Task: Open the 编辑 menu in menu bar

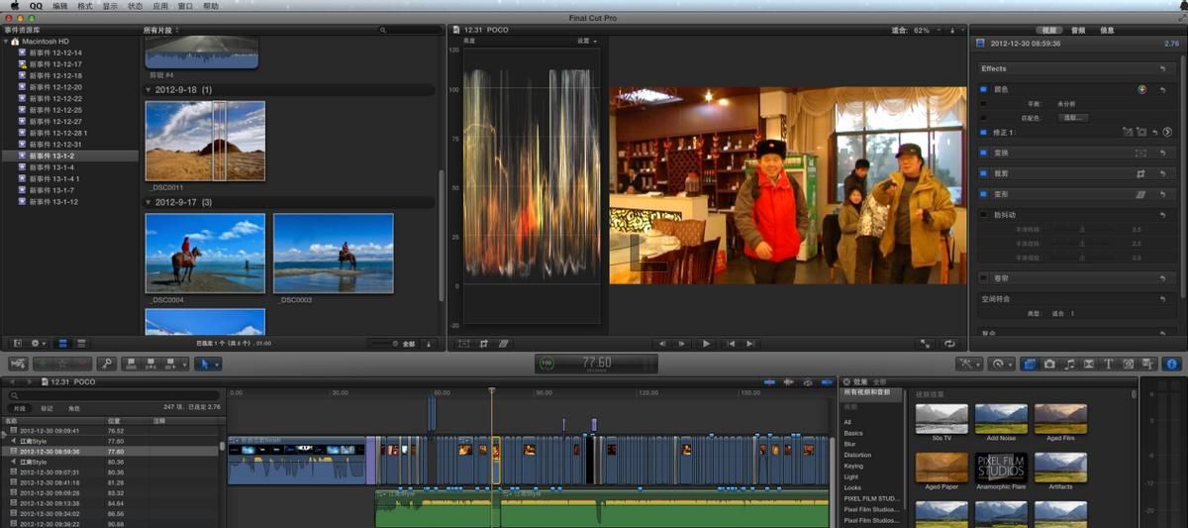Action: click(x=60, y=6)
